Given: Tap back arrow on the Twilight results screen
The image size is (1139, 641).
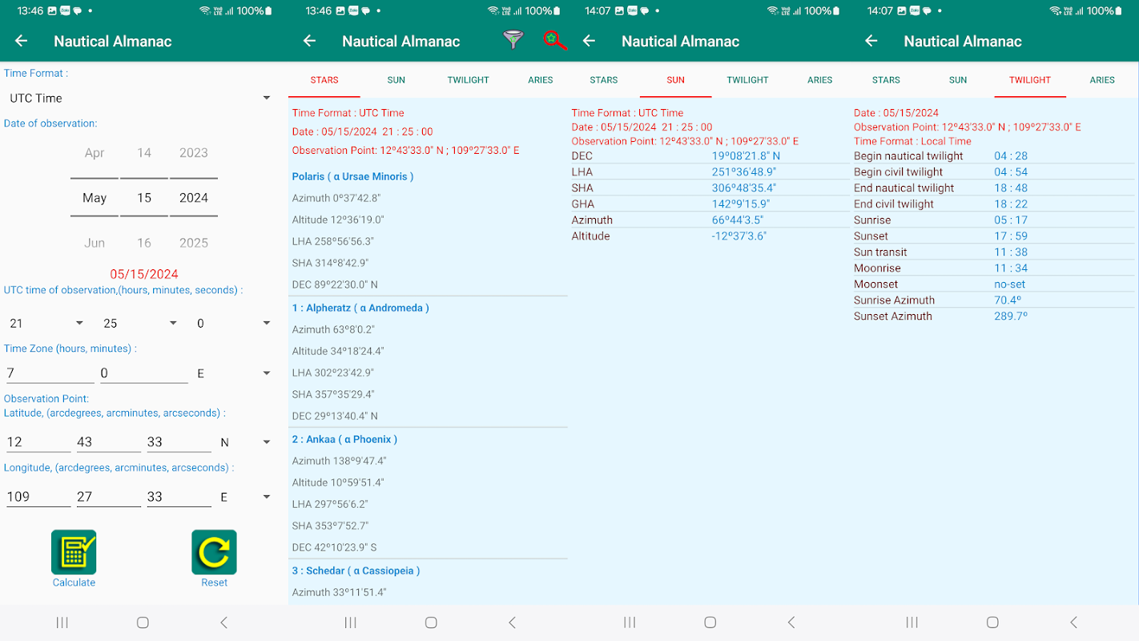Looking at the screenshot, I should click(x=871, y=41).
